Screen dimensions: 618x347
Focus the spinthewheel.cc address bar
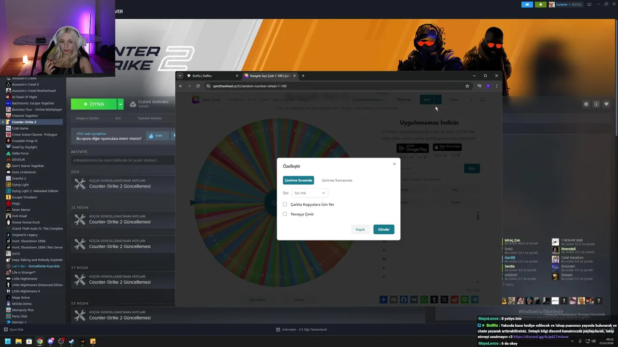(x=338, y=86)
